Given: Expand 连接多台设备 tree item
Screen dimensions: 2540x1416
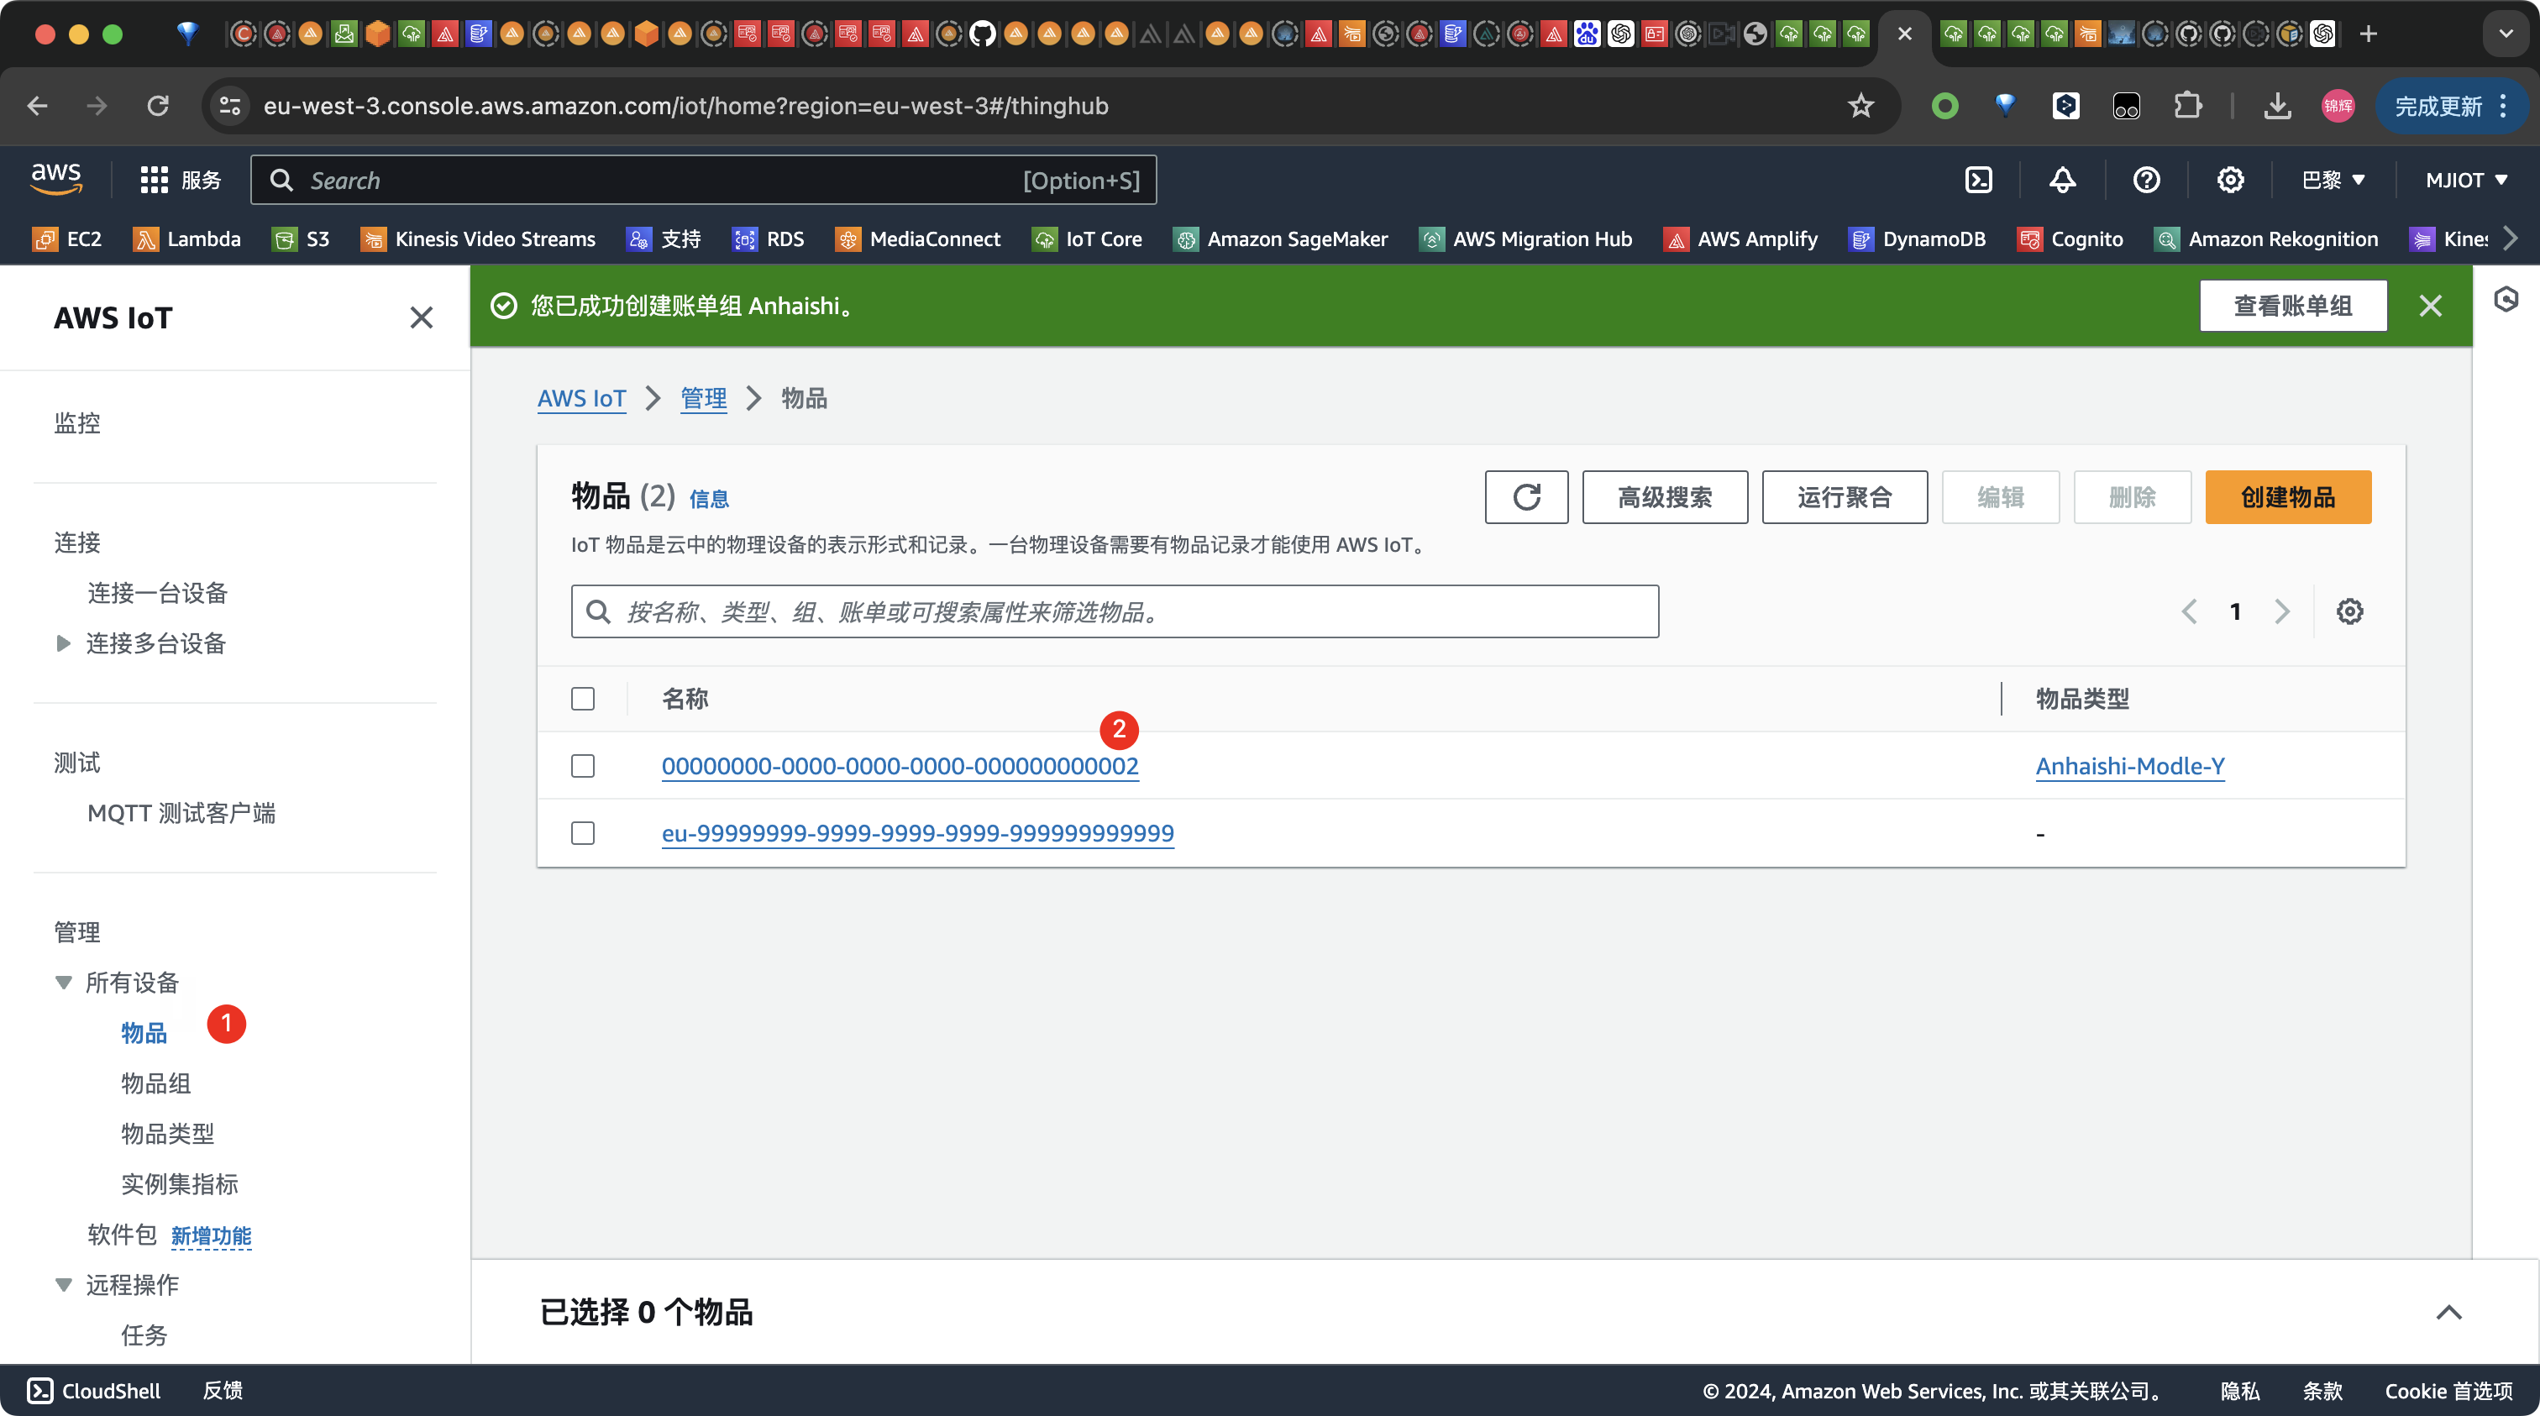Looking at the screenshot, I should [x=64, y=643].
